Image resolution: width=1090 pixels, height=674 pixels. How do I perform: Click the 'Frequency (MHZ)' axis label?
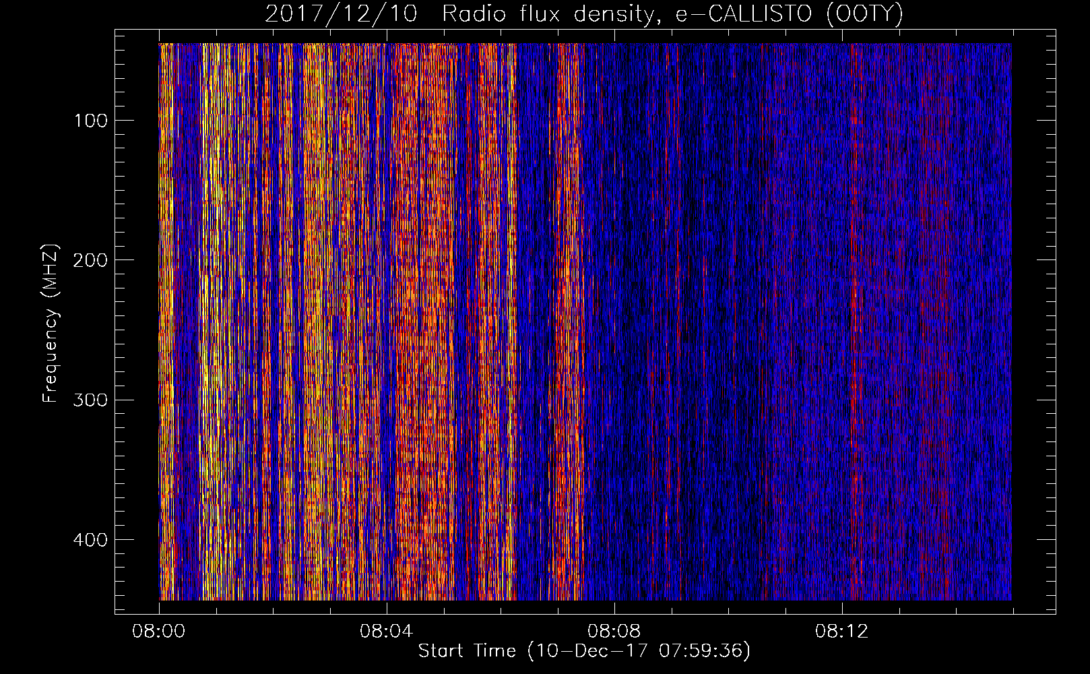tap(51, 324)
